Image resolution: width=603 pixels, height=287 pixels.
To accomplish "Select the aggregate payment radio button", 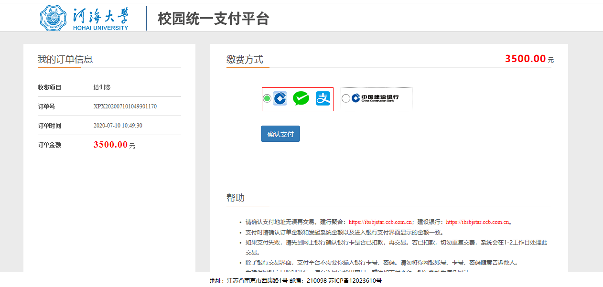I will [x=267, y=98].
